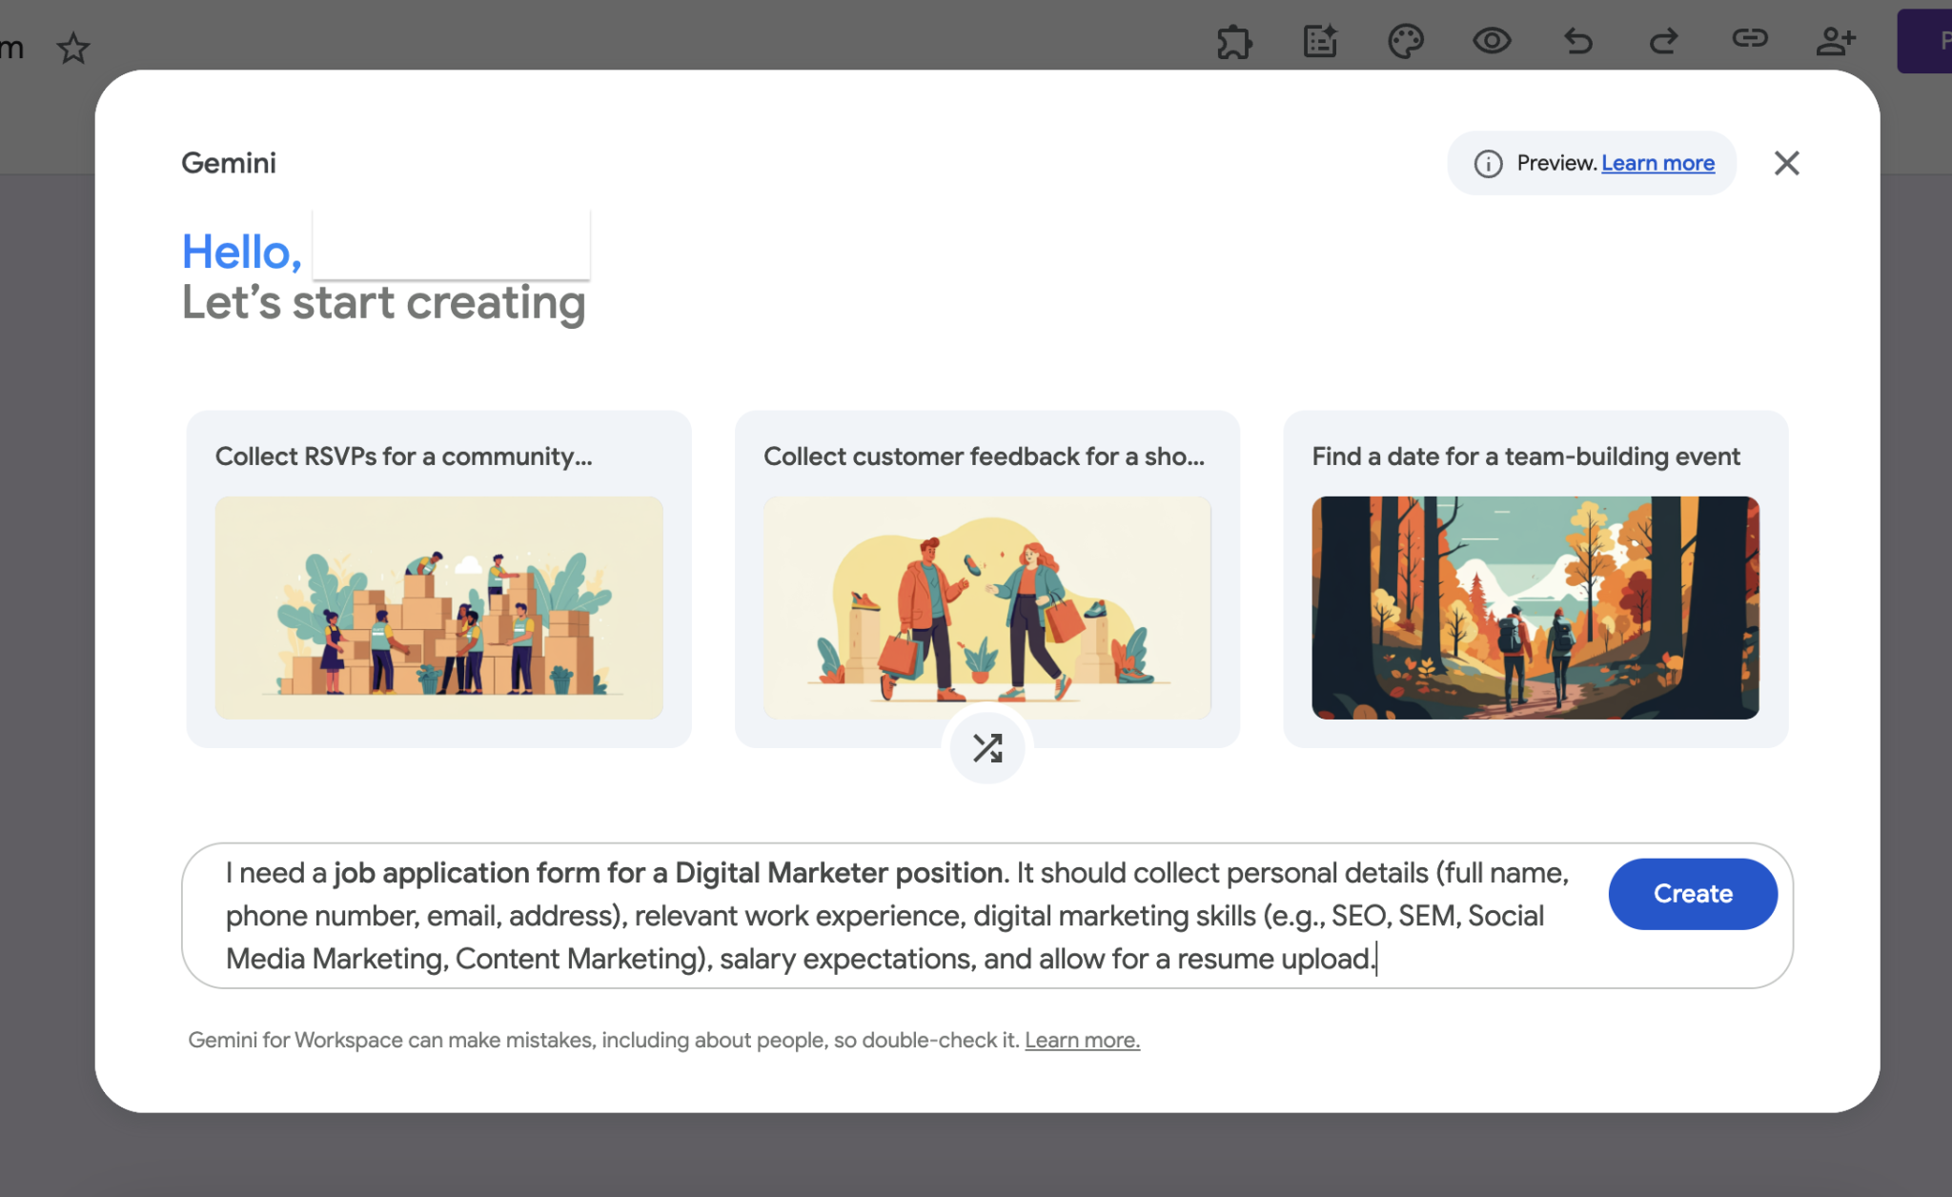
Task: Click the forest hikers illustration thumbnail
Action: point(1535,607)
